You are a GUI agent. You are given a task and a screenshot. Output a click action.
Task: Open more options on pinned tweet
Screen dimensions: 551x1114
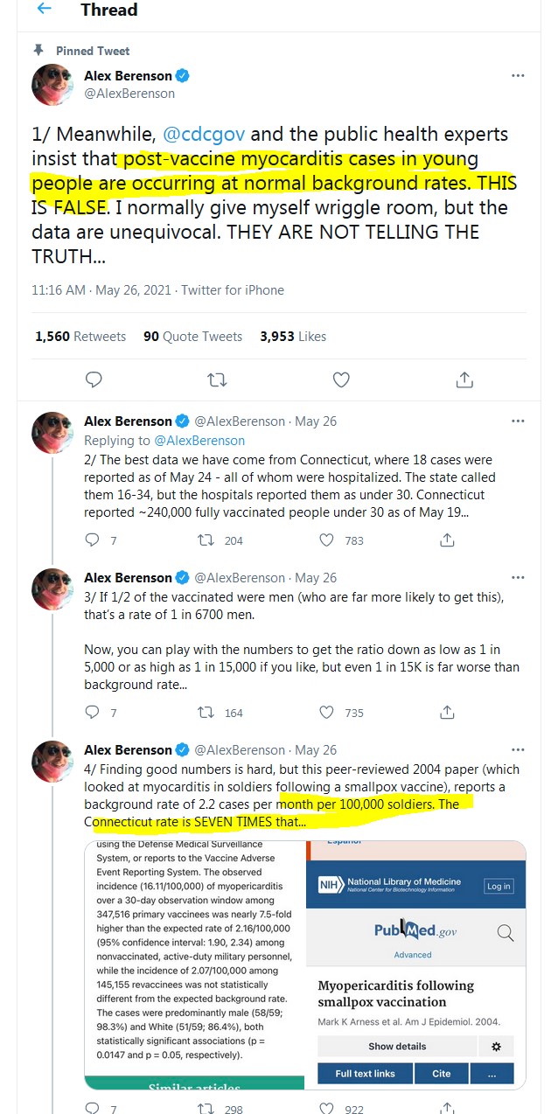(x=518, y=76)
